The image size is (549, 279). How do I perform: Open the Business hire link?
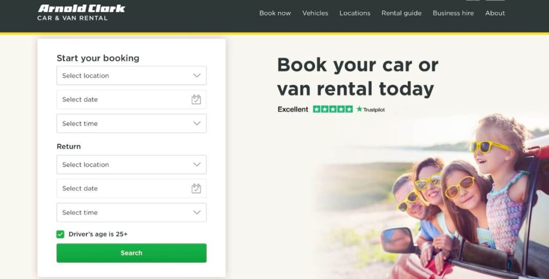tap(453, 13)
